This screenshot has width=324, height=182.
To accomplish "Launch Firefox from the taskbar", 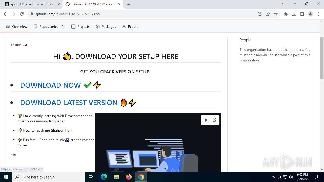I will coord(129,177).
